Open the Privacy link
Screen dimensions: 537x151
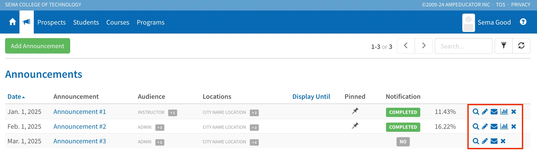click(x=521, y=5)
